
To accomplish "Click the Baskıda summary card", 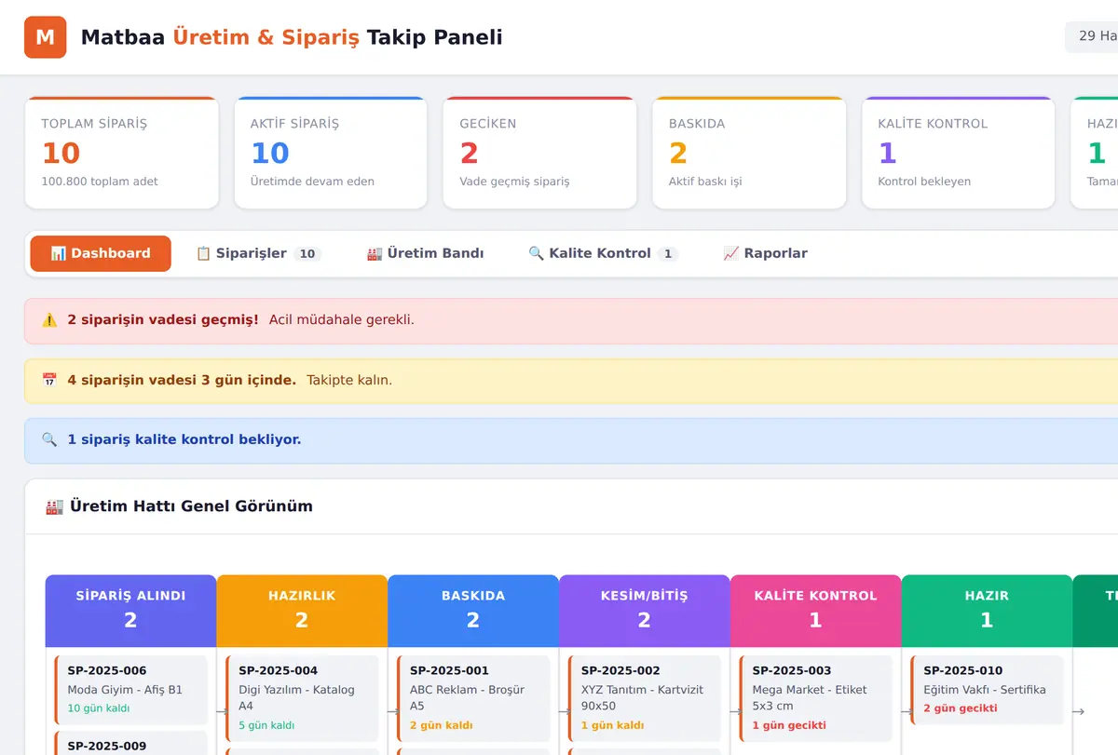I will [749, 153].
